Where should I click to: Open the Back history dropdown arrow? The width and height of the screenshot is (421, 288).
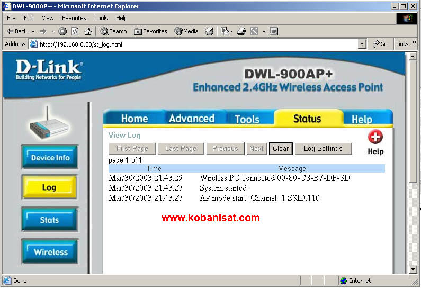coord(33,31)
